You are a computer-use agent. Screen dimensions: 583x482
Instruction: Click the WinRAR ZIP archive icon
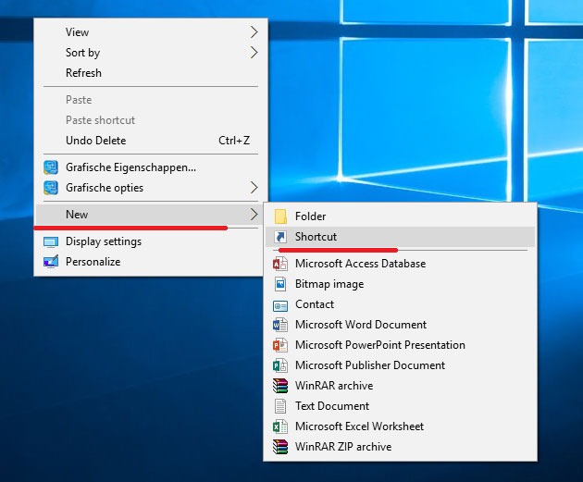click(280, 447)
